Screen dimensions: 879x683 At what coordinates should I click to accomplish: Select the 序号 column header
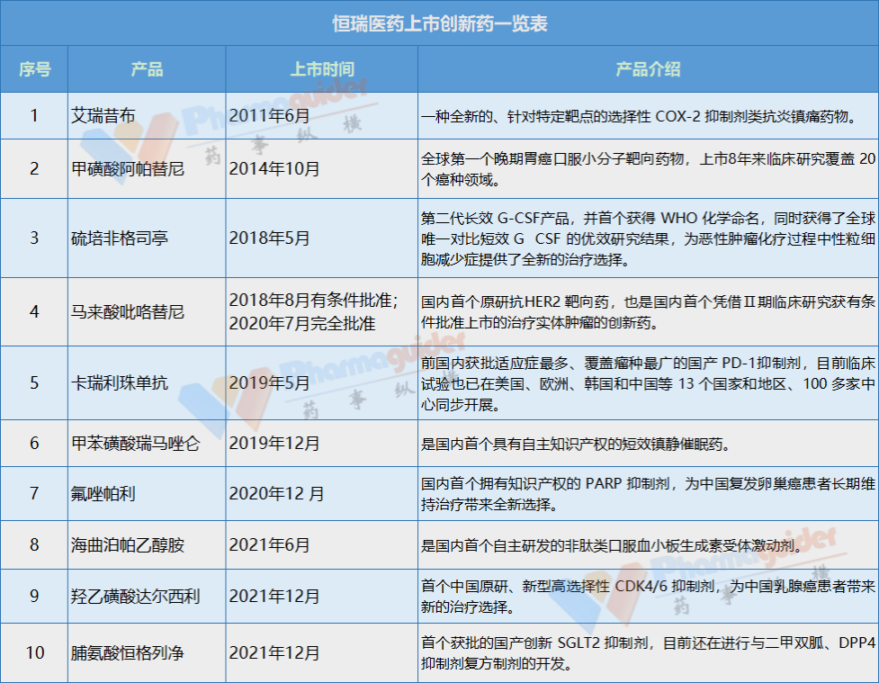(x=35, y=69)
